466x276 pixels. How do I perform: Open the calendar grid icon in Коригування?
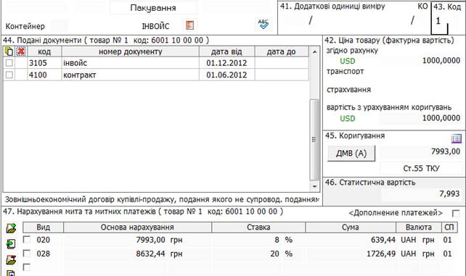point(456,138)
